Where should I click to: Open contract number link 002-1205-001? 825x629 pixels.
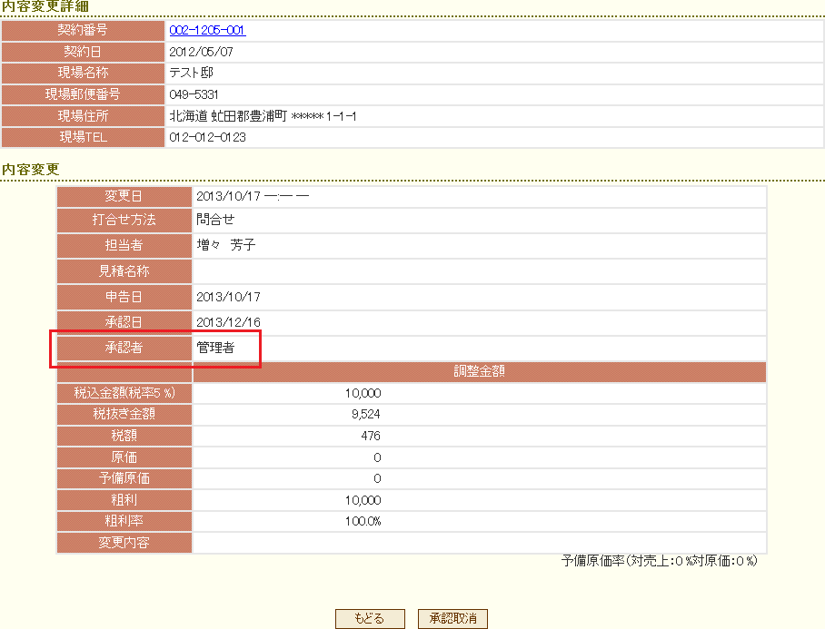(207, 30)
